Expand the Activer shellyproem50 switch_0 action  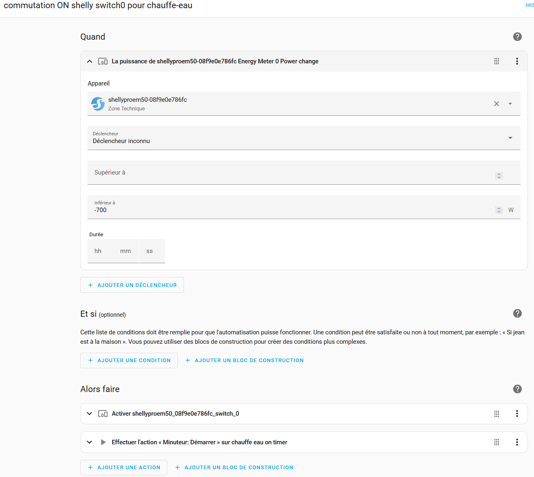pyautogui.click(x=90, y=414)
